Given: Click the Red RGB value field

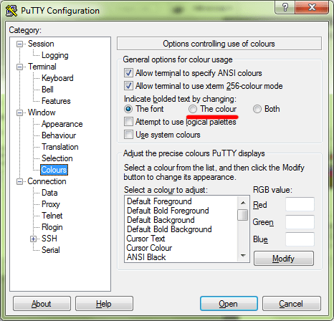Looking at the screenshot, I should tap(300, 204).
